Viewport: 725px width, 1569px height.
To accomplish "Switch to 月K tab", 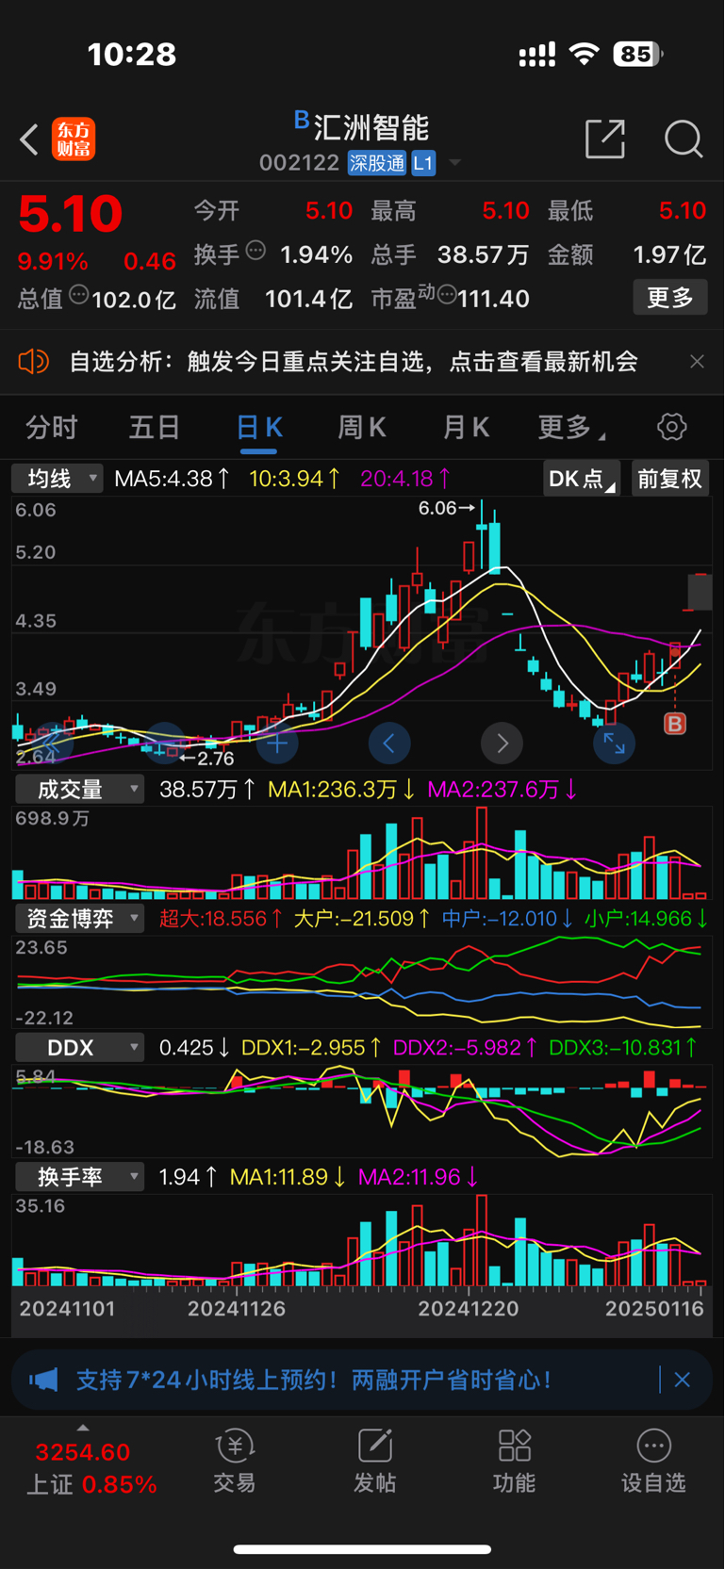I will coord(467,428).
